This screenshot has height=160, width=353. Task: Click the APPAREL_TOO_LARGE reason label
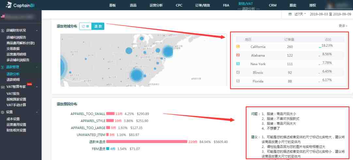tap(88, 128)
